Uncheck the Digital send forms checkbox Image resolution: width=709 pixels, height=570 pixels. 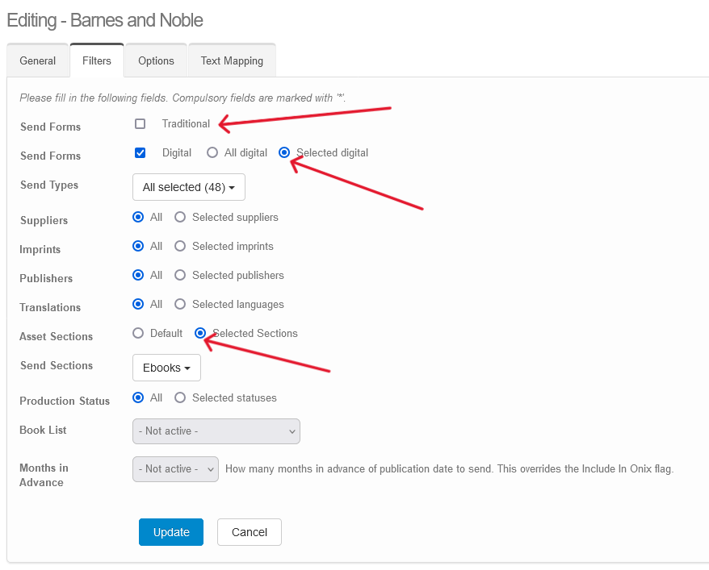tap(141, 152)
